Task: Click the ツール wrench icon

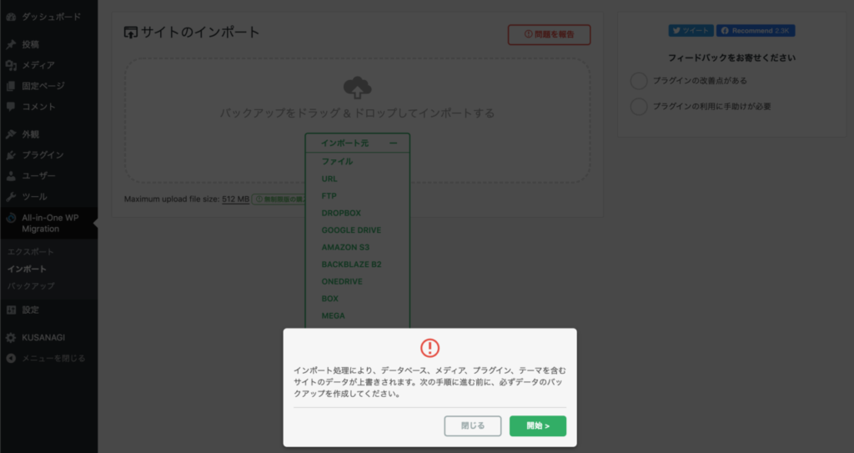Action: [x=11, y=196]
